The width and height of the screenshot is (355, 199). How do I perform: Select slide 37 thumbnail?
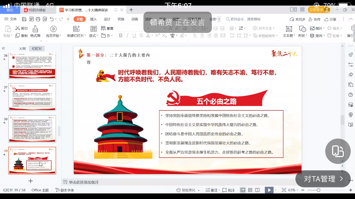point(32,97)
